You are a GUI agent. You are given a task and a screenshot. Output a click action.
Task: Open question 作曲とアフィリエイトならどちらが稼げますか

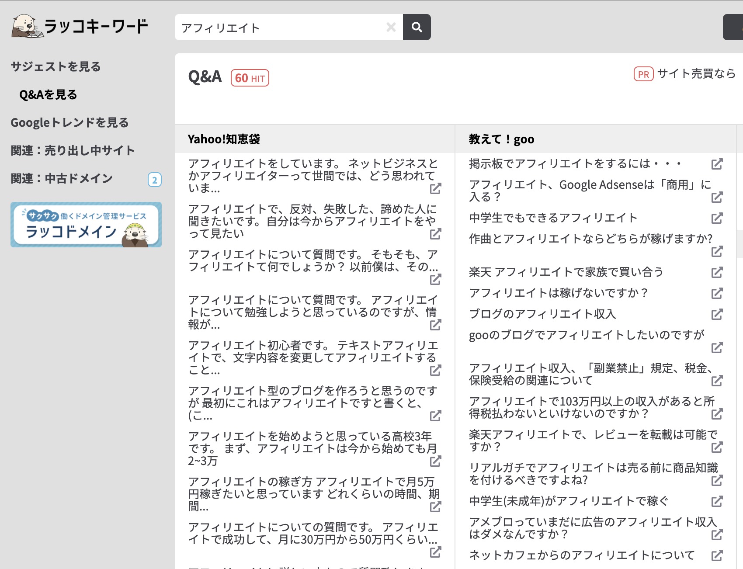pyautogui.click(x=591, y=239)
